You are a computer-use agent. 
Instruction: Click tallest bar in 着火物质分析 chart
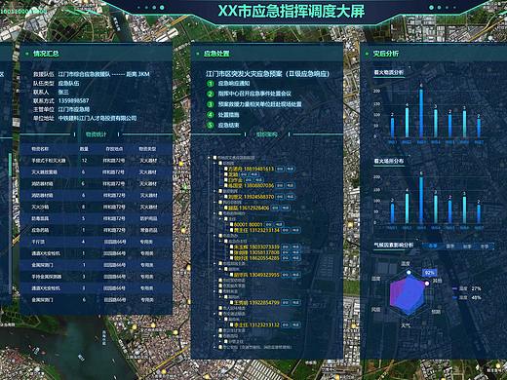click(421, 114)
